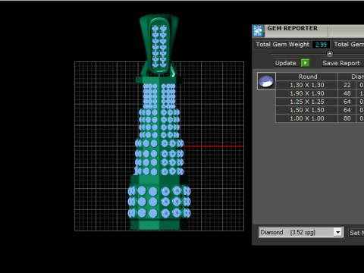The image size is (364, 273).
Task: Click the Set button beside material dropdown
Action: coord(356,233)
